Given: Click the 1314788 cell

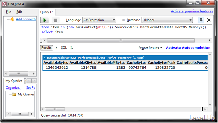Looking at the screenshot, I should pos(83,68).
